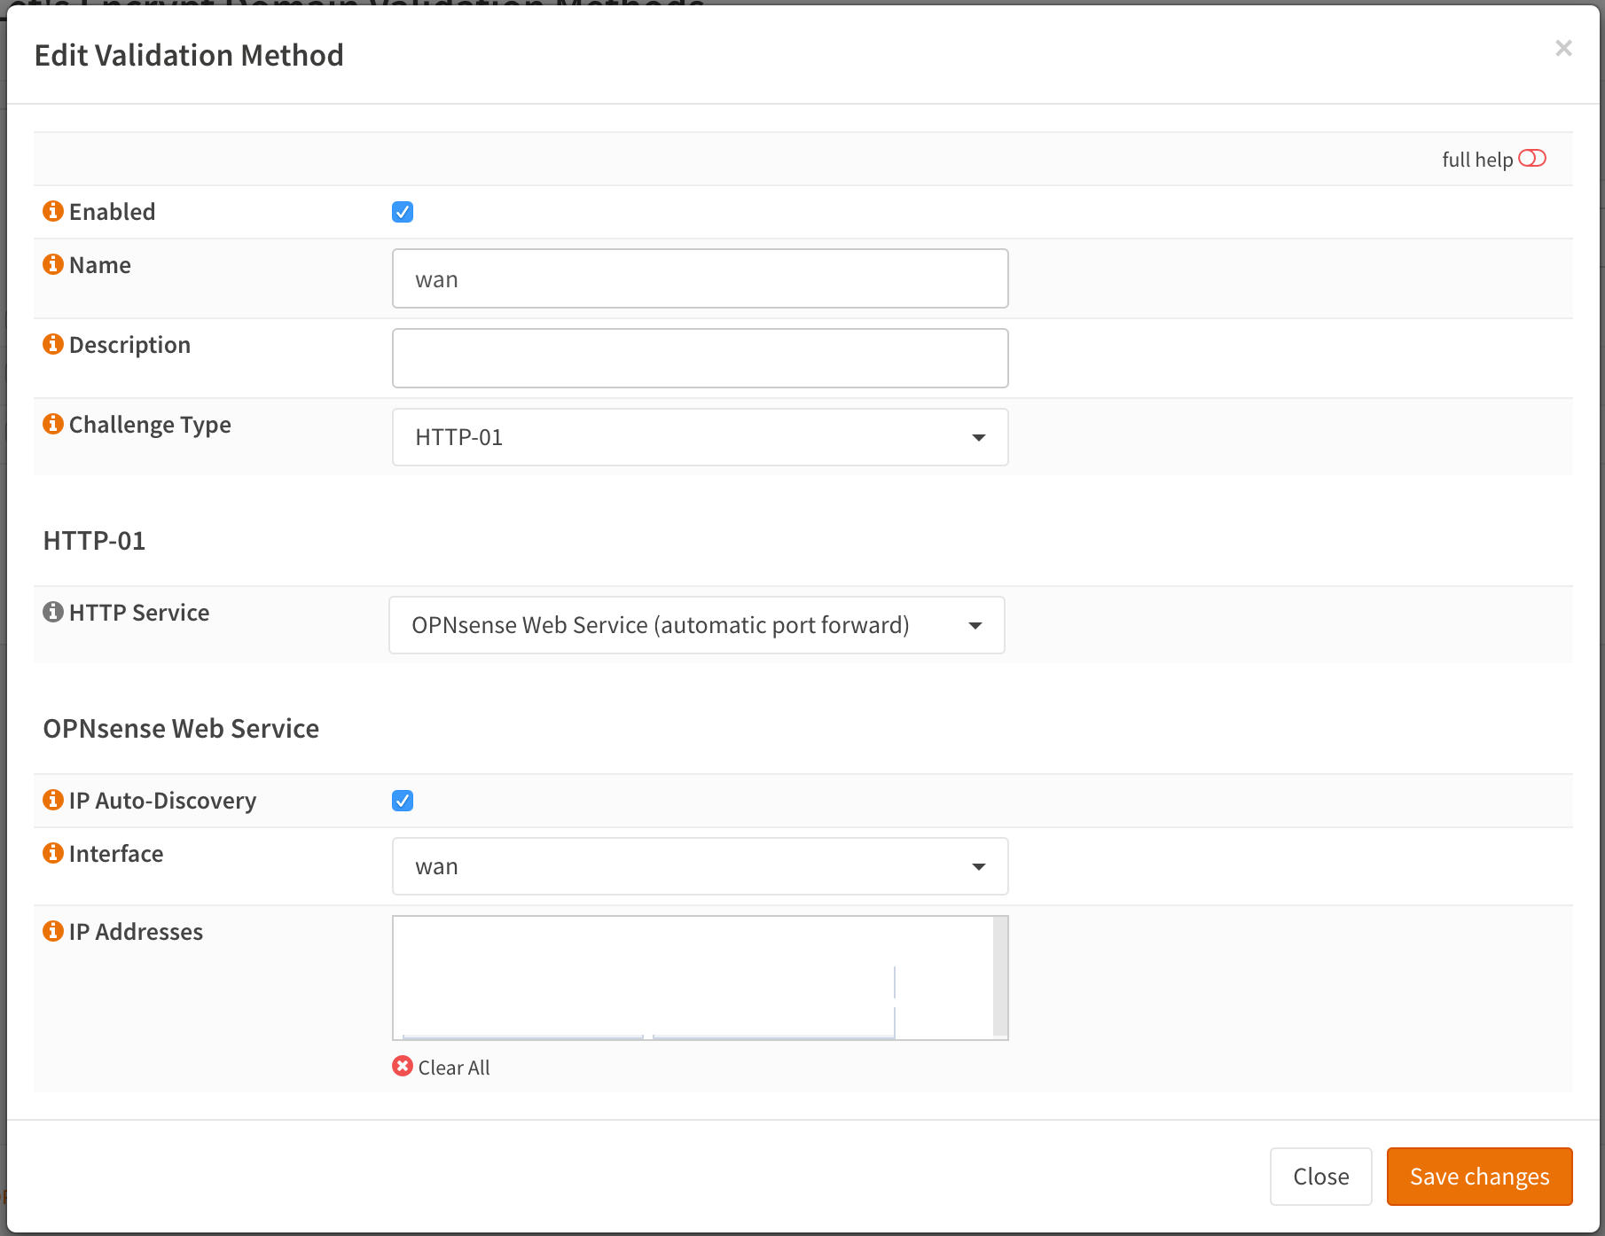Viewport: 1605px width, 1236px height.
Task: Click the Save changes button
Action: tap(1478, 1176)
